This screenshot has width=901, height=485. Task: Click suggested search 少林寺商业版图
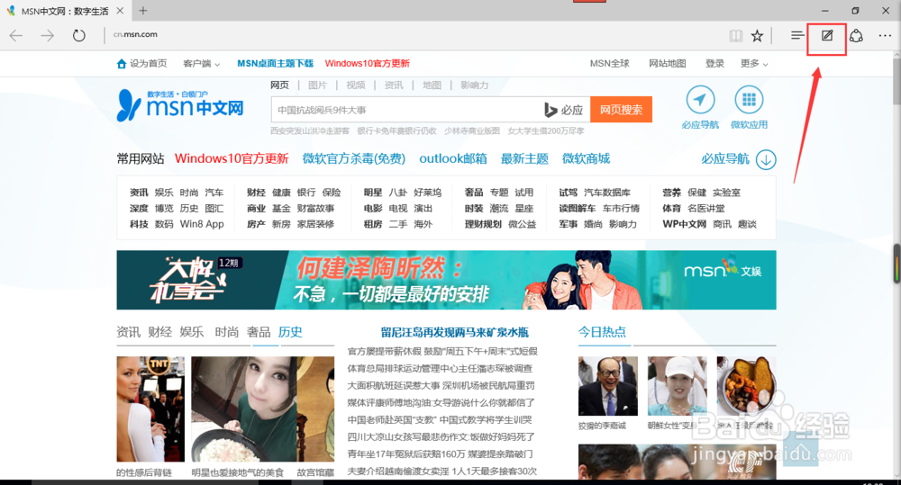472,130
